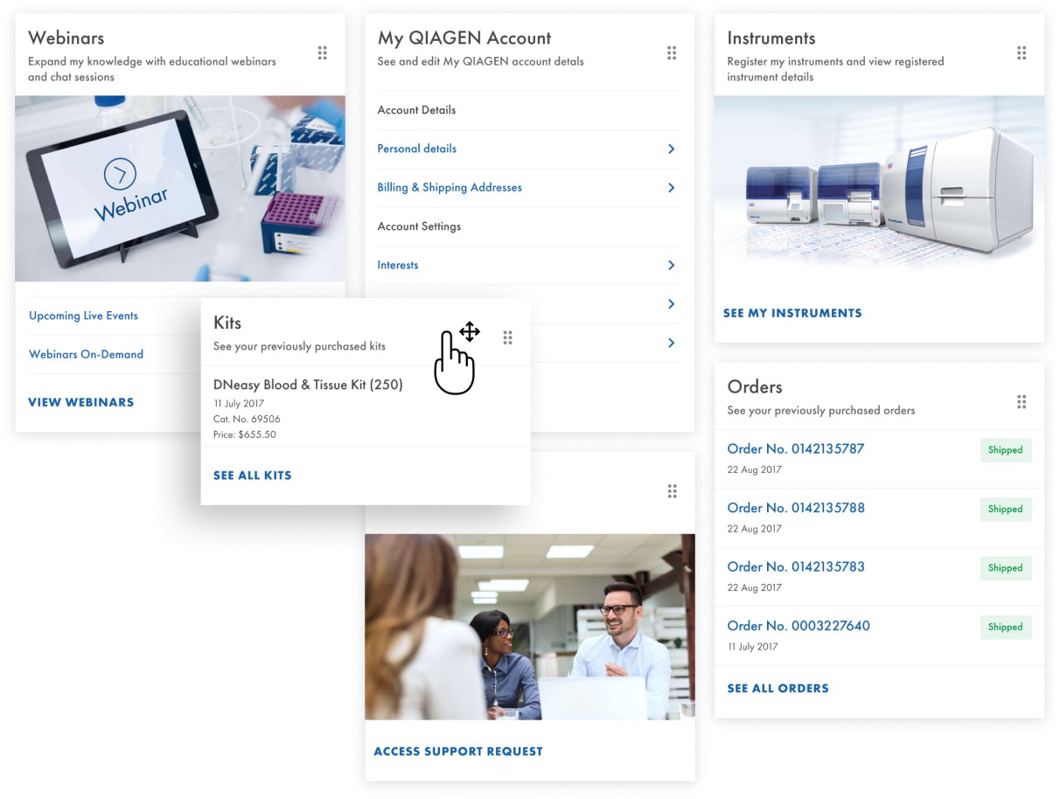
Task: Click SEE ALL KITS
Action: click(x=252, y=476)
